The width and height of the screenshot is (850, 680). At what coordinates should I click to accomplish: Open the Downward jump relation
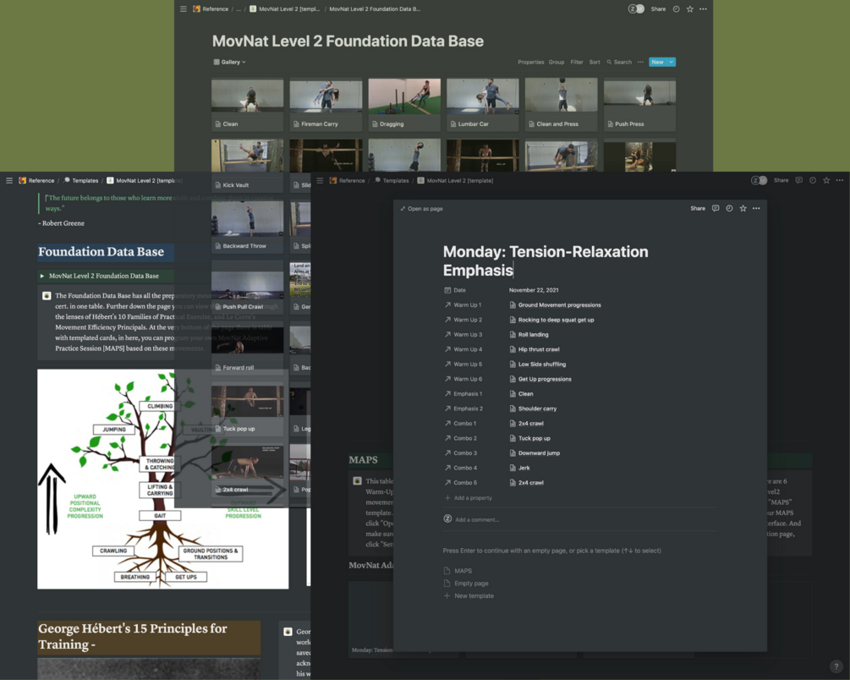[x=535, y=453]
